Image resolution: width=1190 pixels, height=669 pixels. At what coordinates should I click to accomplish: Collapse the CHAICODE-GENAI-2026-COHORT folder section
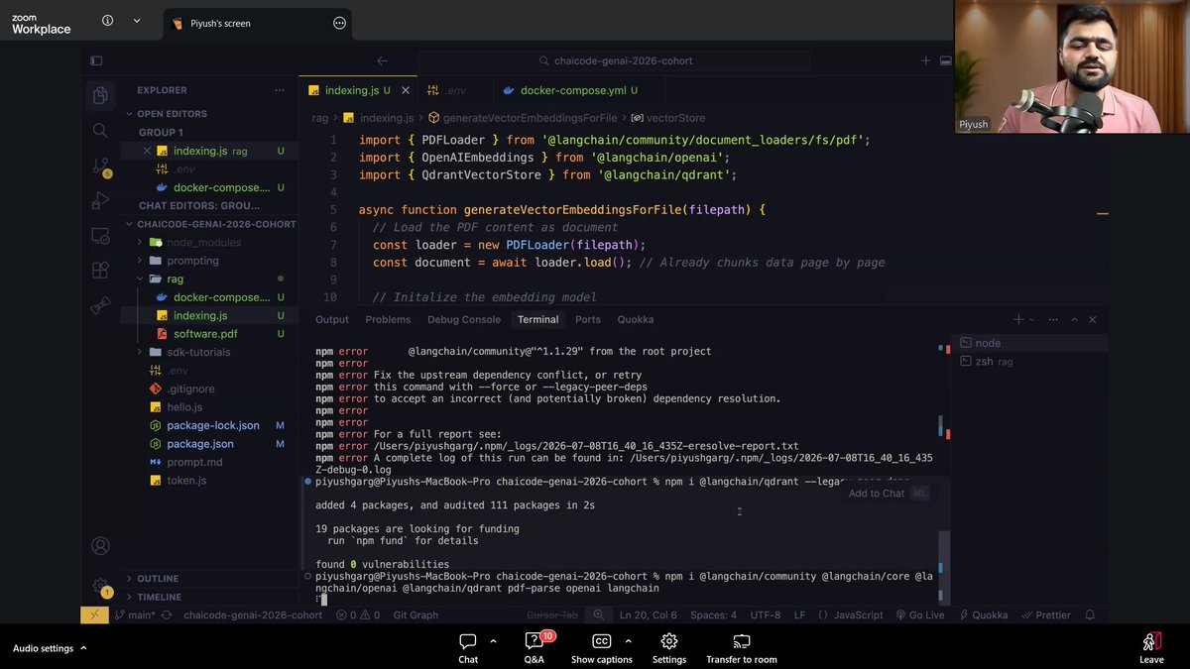[215, 224]
